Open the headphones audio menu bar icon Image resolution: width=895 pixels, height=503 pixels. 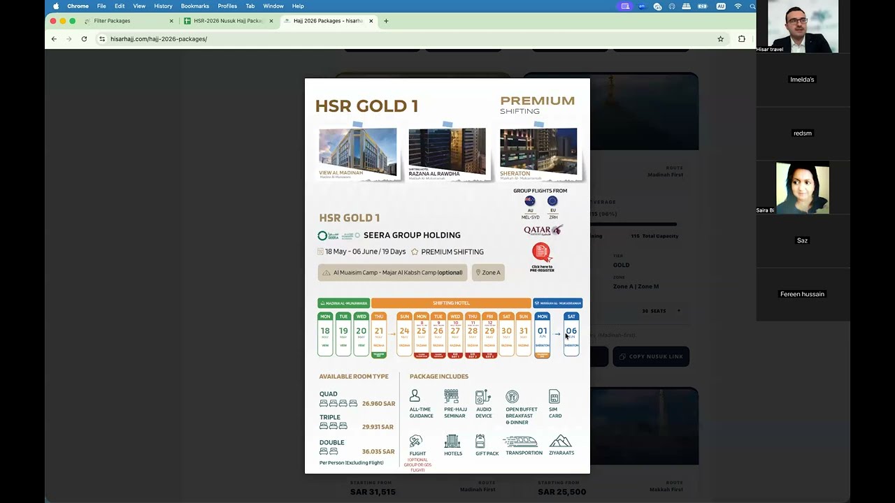[x=672, y=6]
